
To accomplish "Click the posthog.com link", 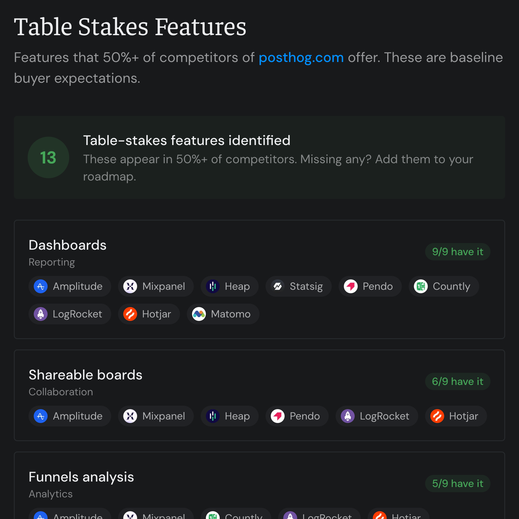I will click(301, 57).
